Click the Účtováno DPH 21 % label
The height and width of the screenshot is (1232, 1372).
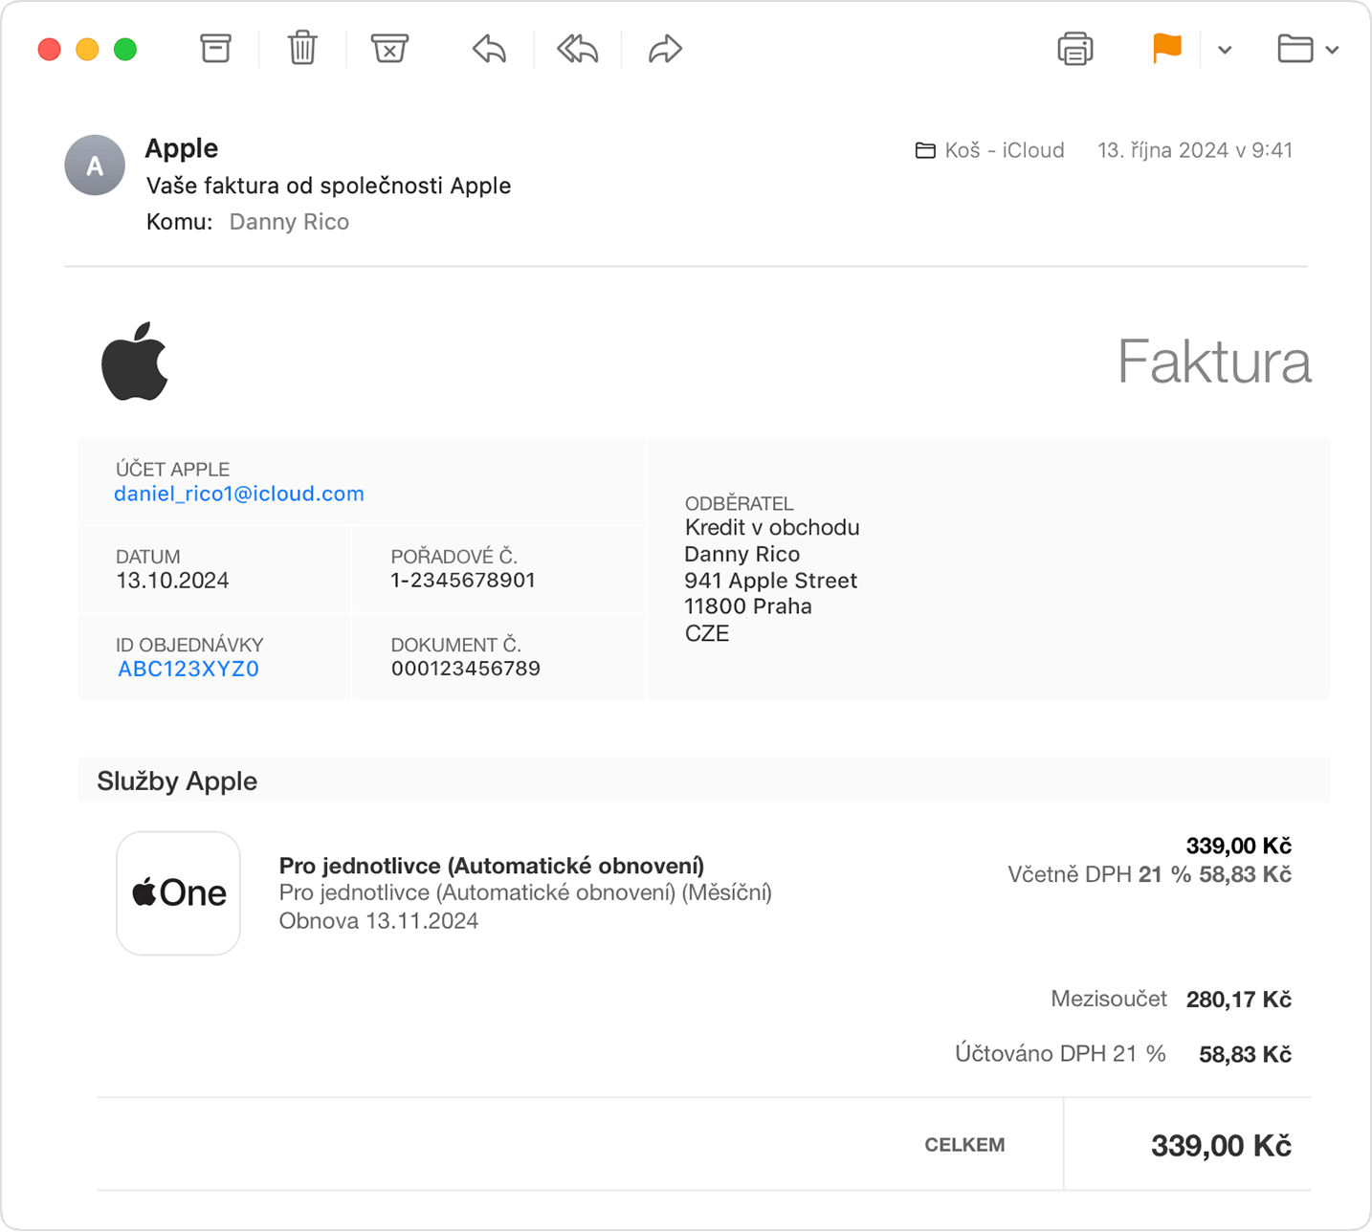point(1060,1054)
